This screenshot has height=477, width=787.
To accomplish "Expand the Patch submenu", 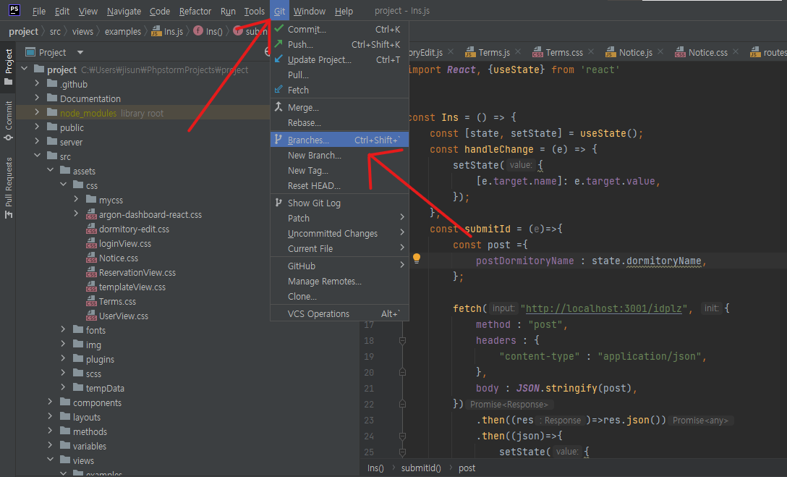I will coord(339,219).
